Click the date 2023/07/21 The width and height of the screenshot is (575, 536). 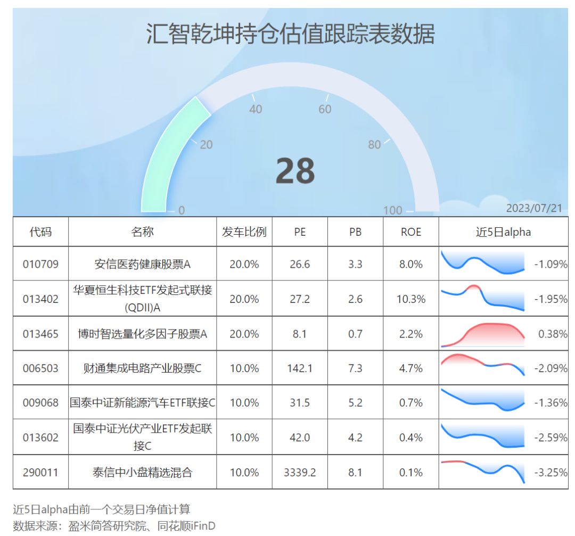(534, 208)
